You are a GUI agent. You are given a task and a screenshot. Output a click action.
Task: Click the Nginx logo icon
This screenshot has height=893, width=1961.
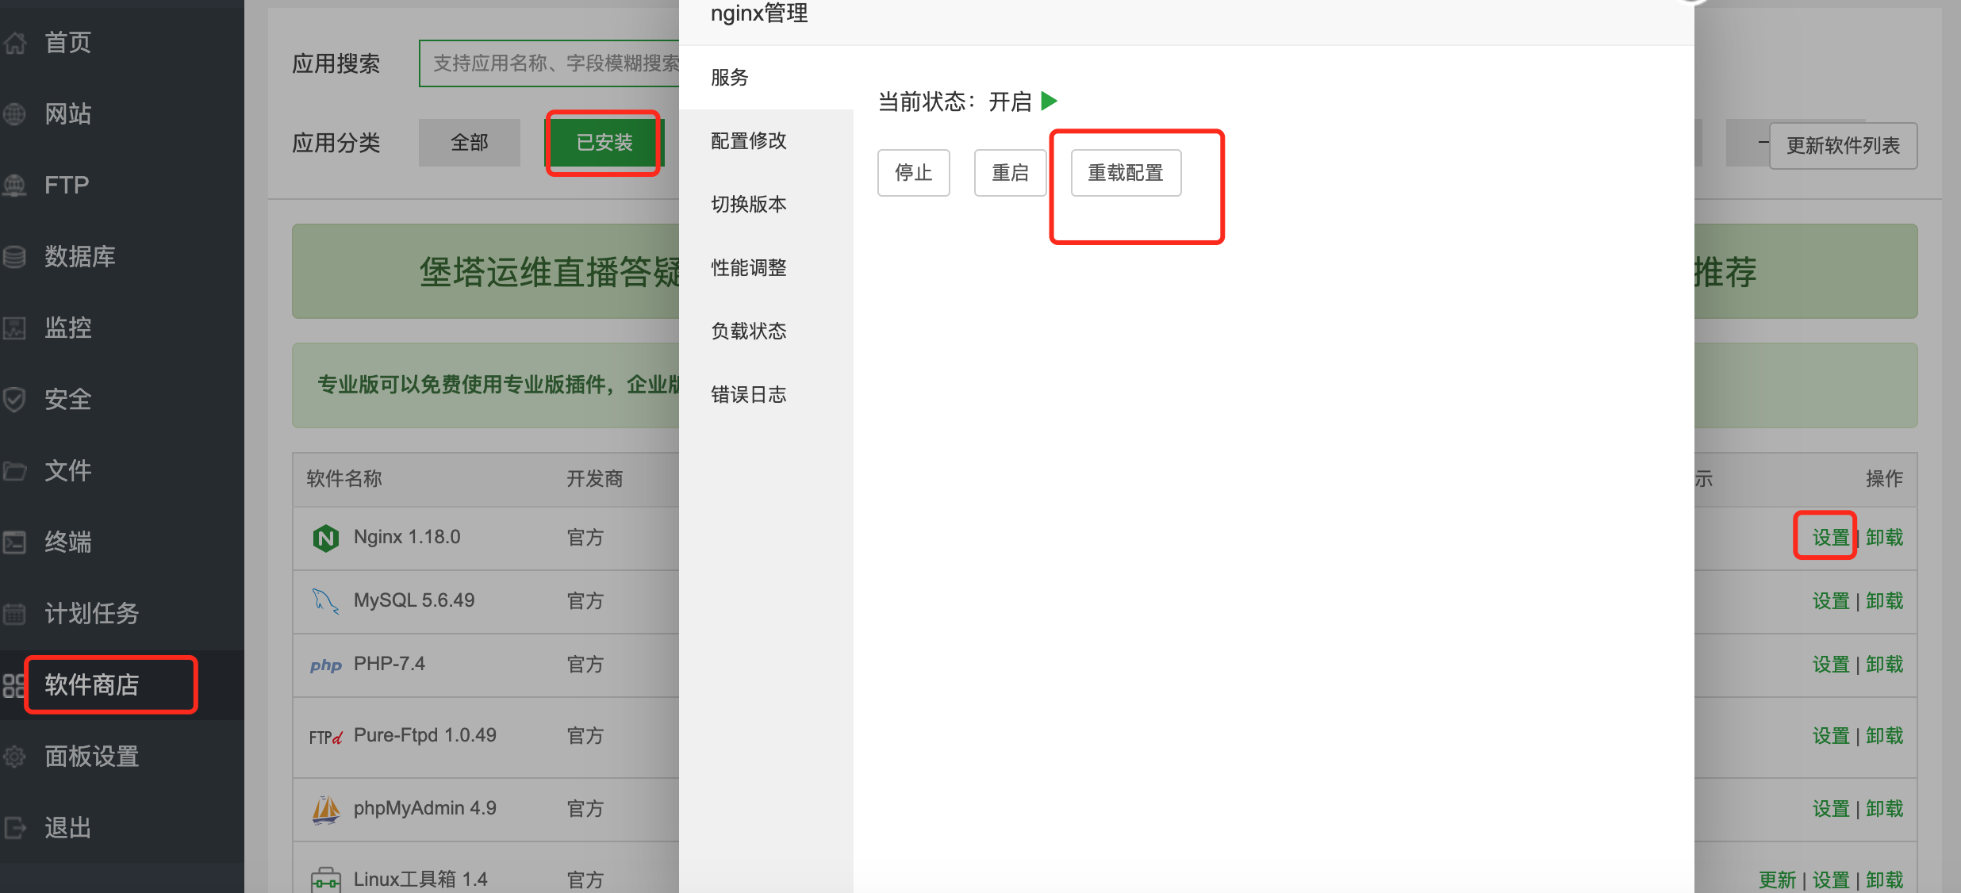(325, 538)
